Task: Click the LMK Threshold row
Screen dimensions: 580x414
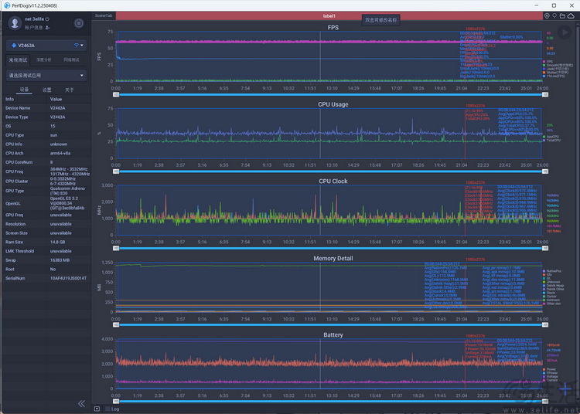Action: click(46, 251)
